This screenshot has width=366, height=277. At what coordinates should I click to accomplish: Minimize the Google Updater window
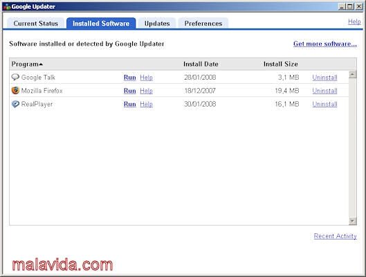342,6
